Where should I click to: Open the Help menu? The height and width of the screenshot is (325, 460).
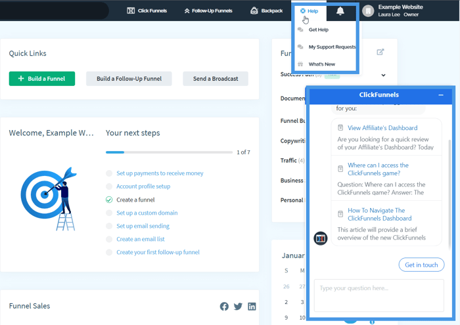tap(309, 11)
